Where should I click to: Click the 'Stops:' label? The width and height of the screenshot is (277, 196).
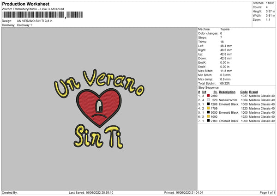click(x=202, y=37)
